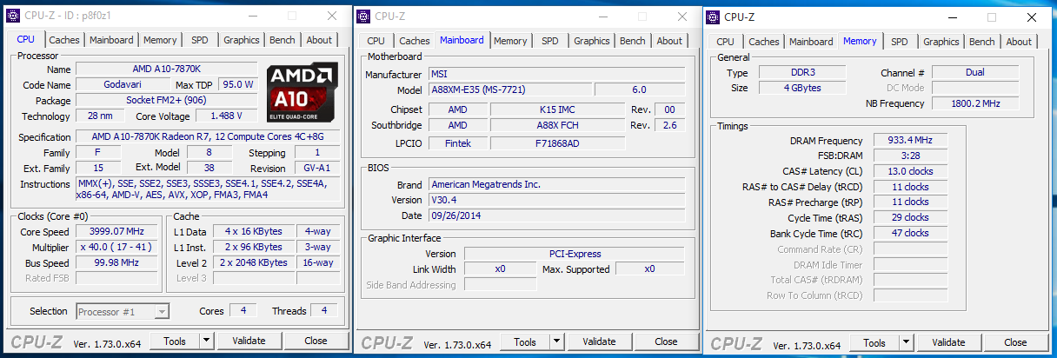Click Tools button in Mainboard window
Viewport: 1057px width, 358px height.
point(526,341)
